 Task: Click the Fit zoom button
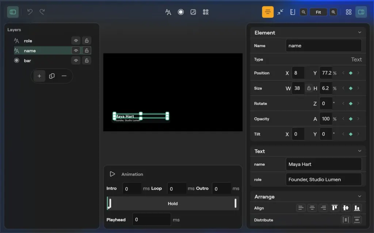318,12
